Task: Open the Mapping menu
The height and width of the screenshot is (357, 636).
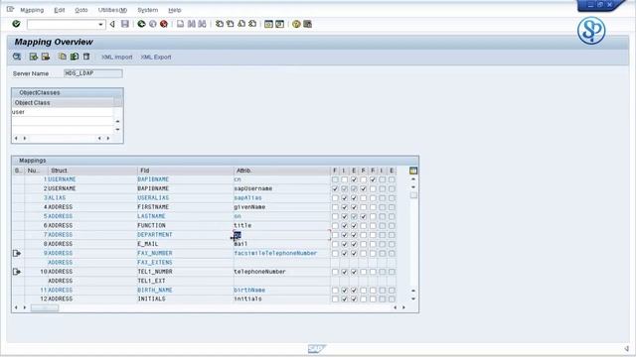Action: [32, 10]
